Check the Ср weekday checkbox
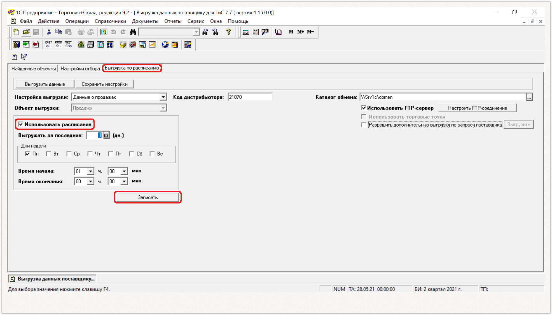552x315 pixels. tap(69, 154)
